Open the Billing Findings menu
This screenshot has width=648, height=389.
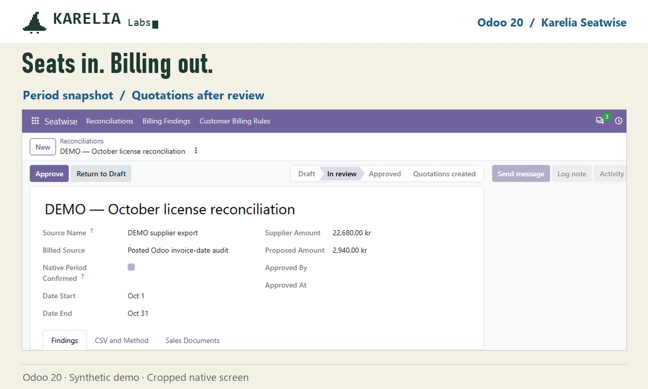click(x=166, y=121)
